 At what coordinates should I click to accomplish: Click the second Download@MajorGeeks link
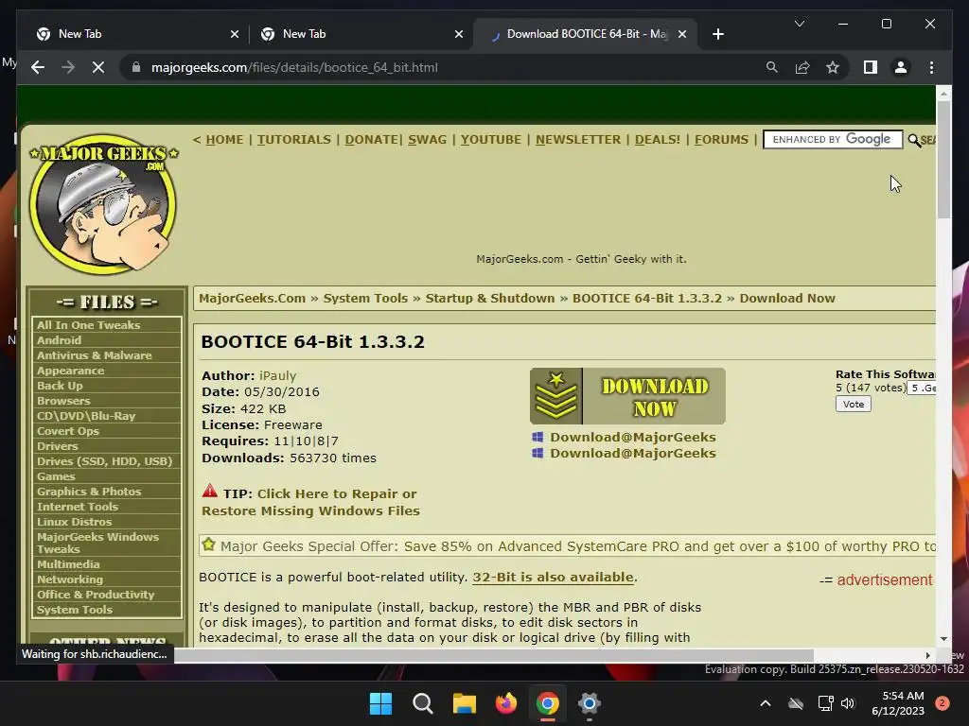(633, 453)
